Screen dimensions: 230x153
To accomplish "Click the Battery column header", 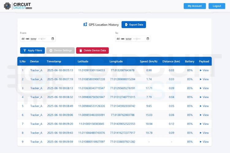I will (x=190, y=61).
